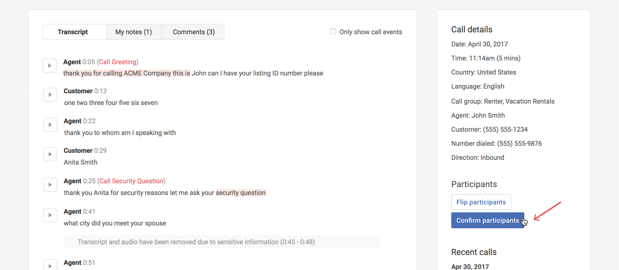
Task: Play the Agent 0:22 transcript segment
Action: [50, 125]
